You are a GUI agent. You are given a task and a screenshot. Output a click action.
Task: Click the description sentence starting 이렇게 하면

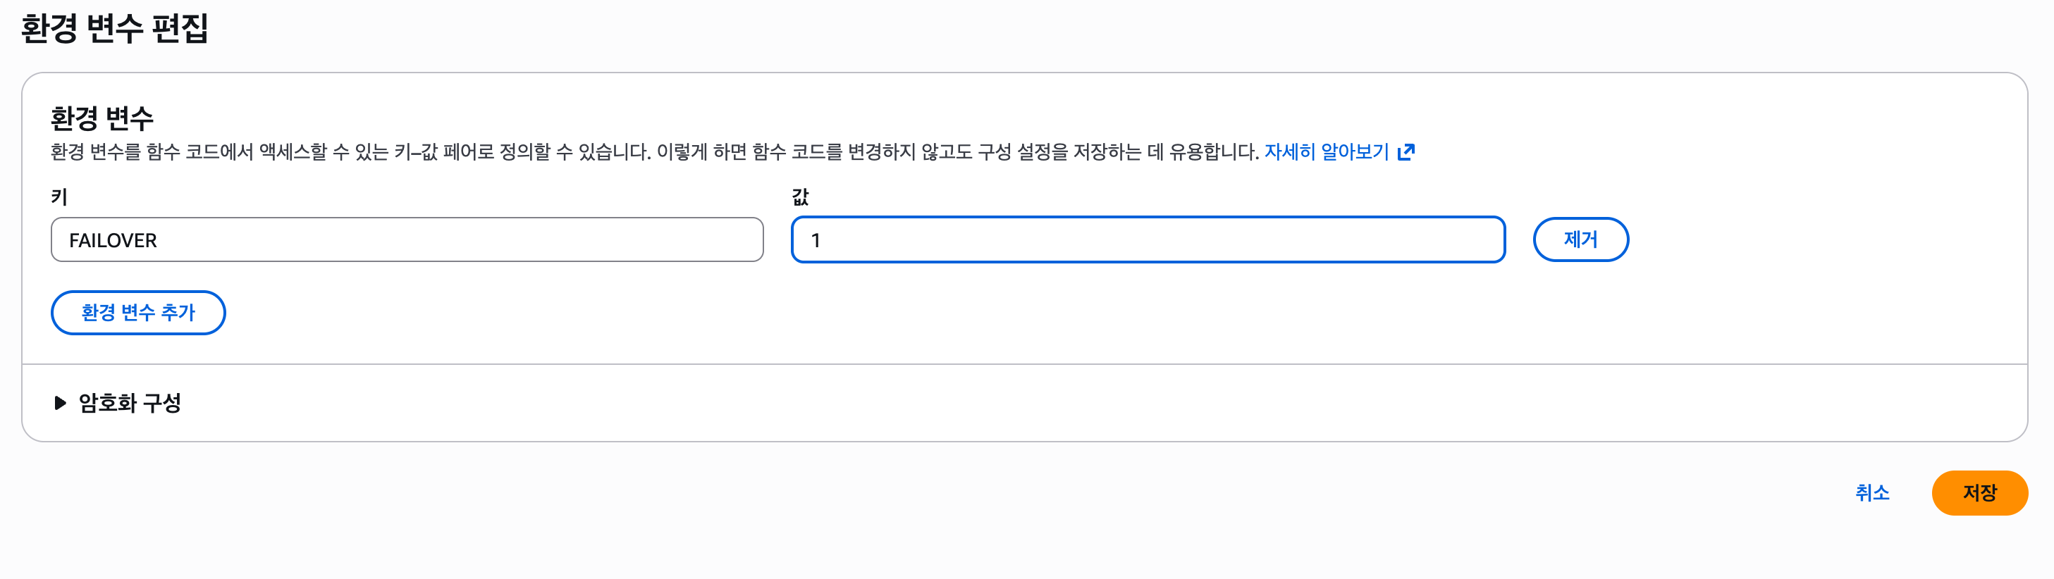(x=957, y=151)
